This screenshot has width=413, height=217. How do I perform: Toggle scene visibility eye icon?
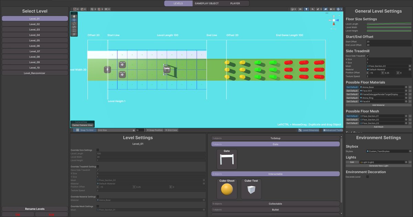click(325, 9)
